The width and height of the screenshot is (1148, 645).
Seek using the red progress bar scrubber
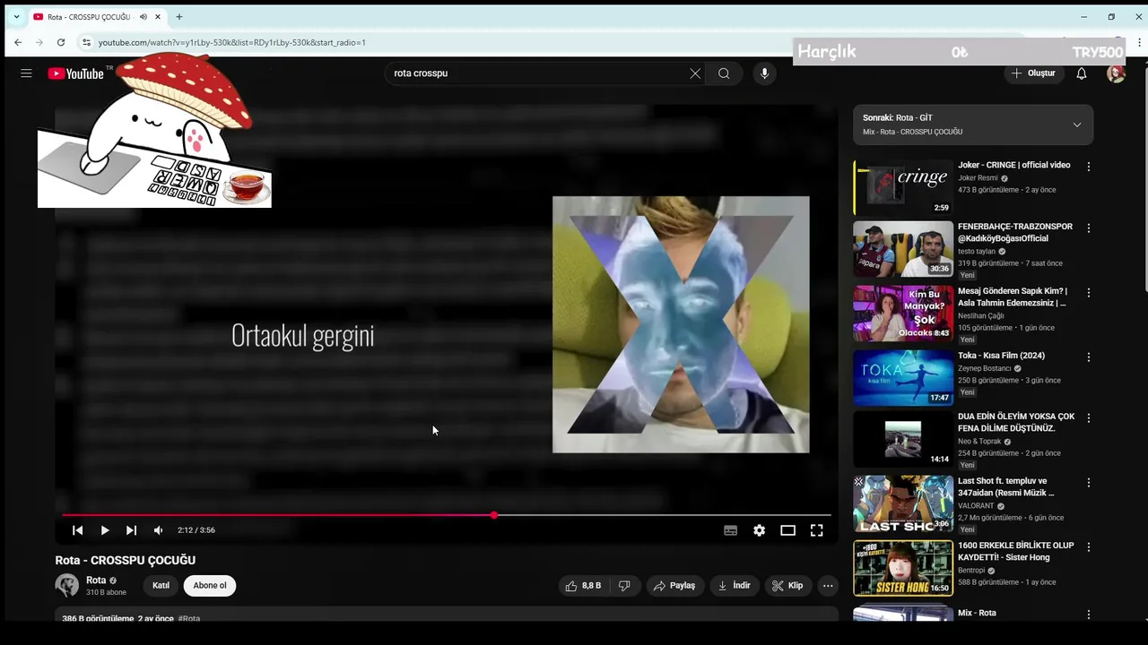point(494,515)
